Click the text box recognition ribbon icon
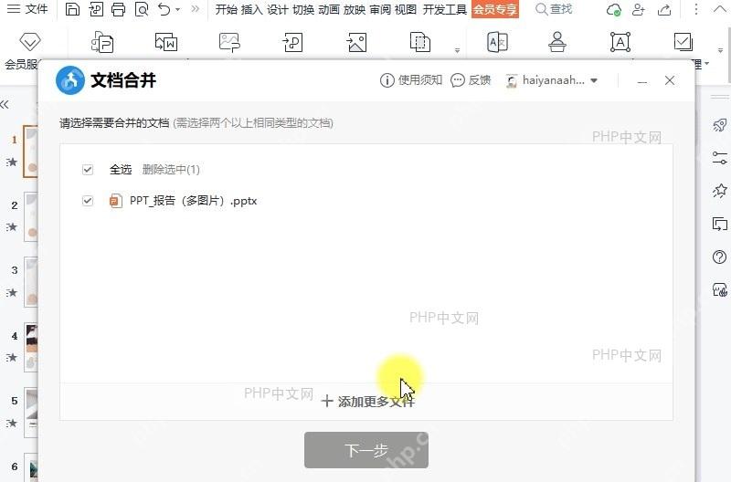This screenshot has height=482, width=731. (620, 42)
